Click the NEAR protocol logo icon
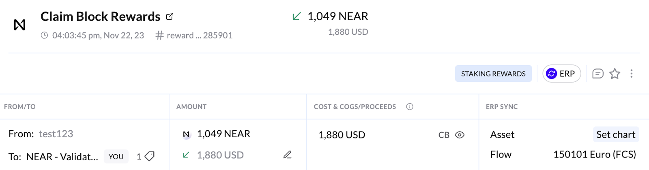The height and width of the screenshot is (170, 649). [19, 25]
